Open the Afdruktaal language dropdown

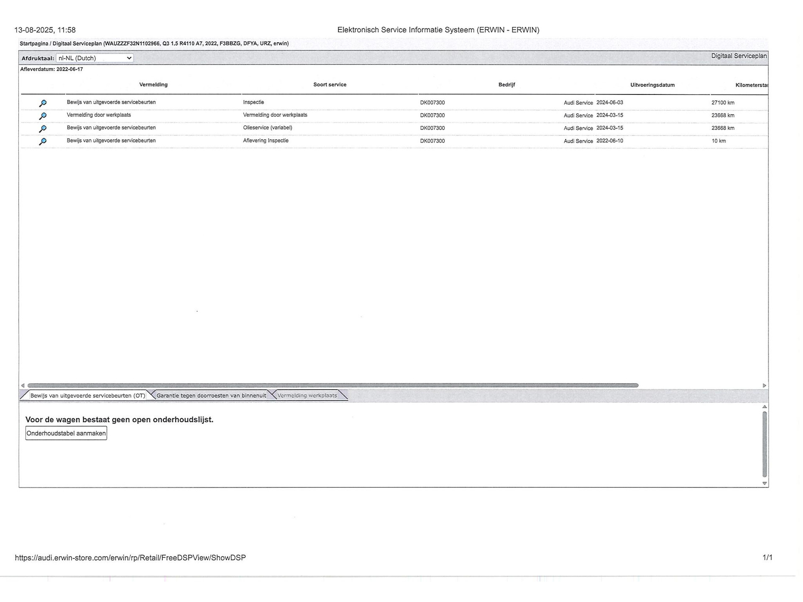(x=95, y=58)
